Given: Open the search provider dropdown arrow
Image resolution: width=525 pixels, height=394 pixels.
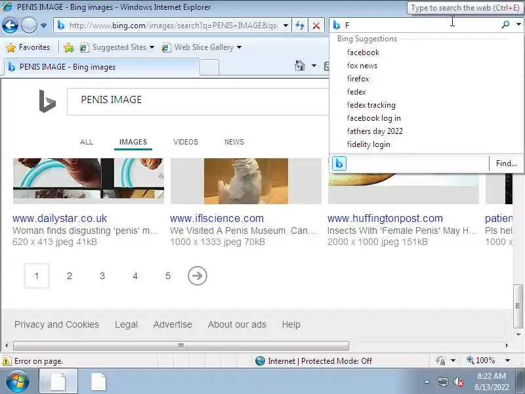Looking at the screenshot, I should click(x=518, y=24).
